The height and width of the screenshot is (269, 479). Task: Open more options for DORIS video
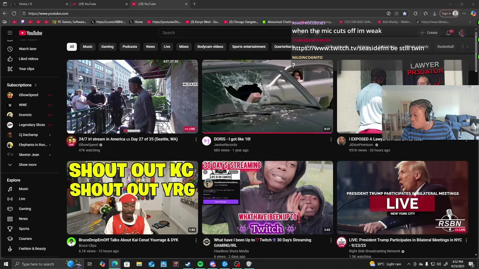point(331,139)
